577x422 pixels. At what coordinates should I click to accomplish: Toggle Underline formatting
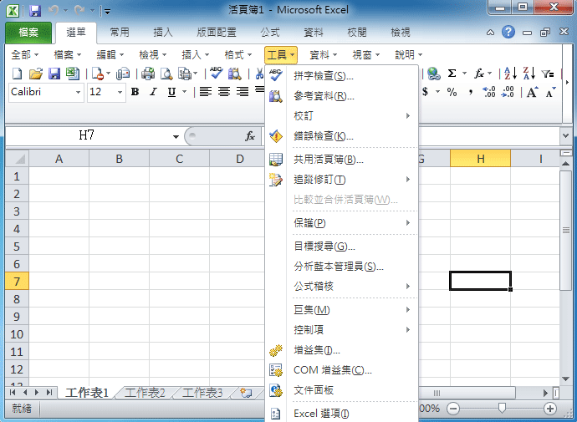[171, 92]
